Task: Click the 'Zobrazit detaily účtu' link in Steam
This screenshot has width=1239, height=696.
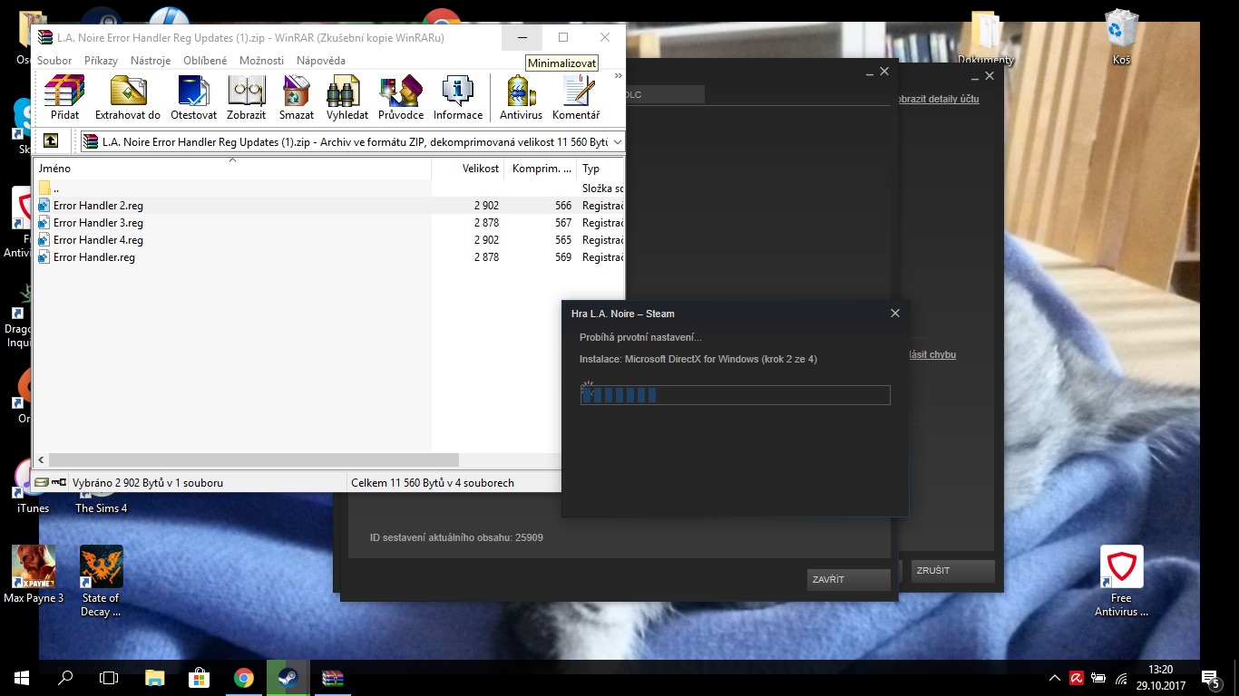Action: coord(937,99)
